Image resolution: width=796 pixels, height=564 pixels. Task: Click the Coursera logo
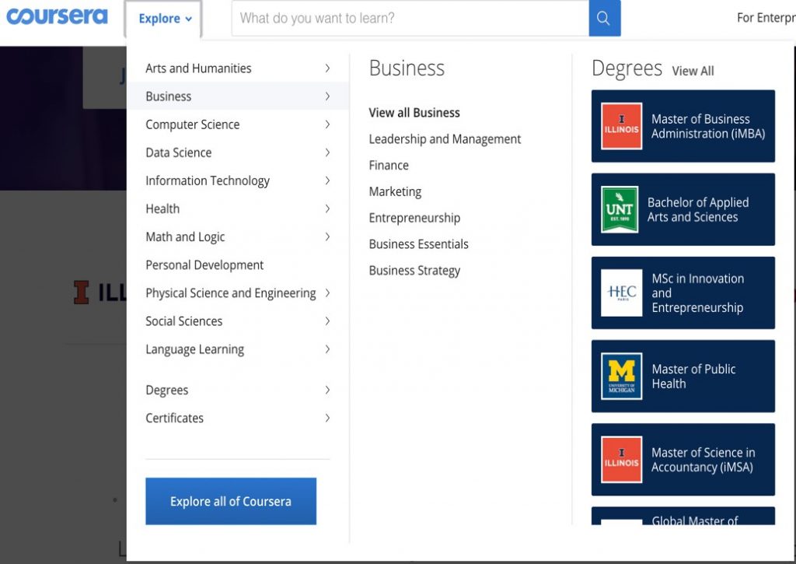(57, 16)
